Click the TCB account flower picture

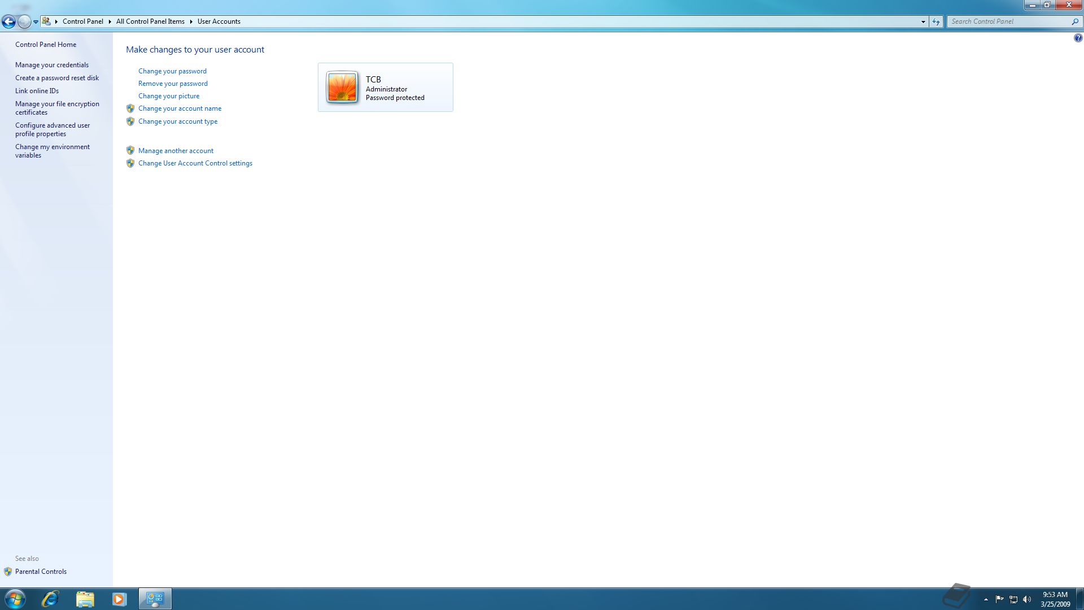click(x=342, y=87)
